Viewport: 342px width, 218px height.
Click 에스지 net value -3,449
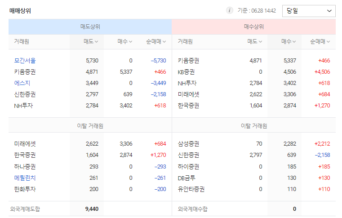click(159, 83)
